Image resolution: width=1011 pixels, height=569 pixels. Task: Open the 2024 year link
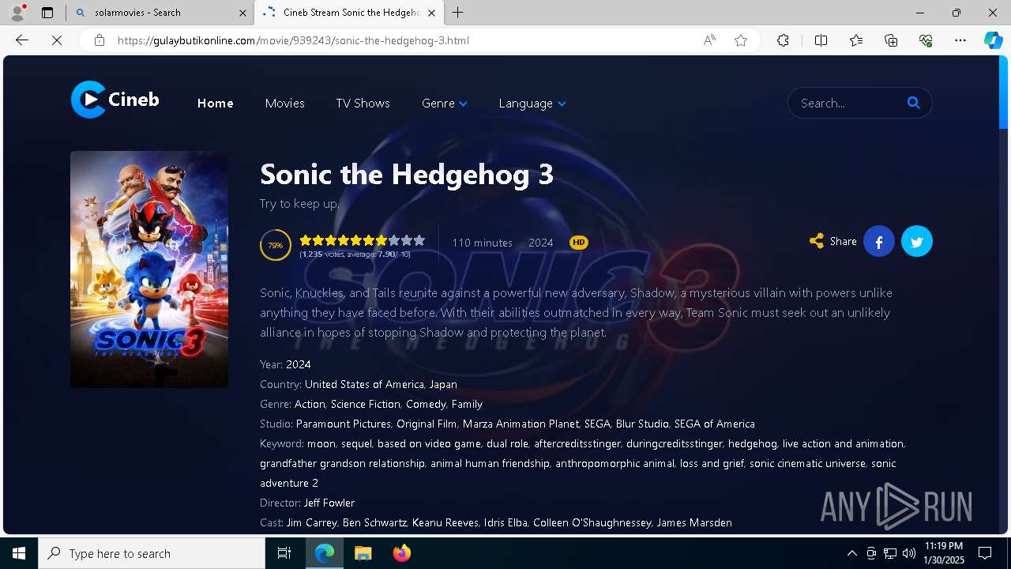(299, 364)
